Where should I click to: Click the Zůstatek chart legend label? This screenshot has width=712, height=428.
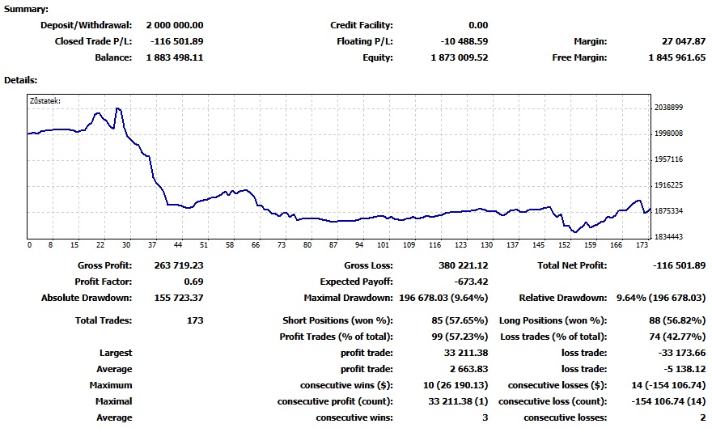[x=45, y=101]
